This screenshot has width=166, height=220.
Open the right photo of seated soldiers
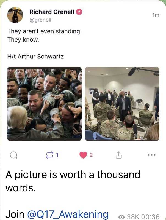coord(122,104)
